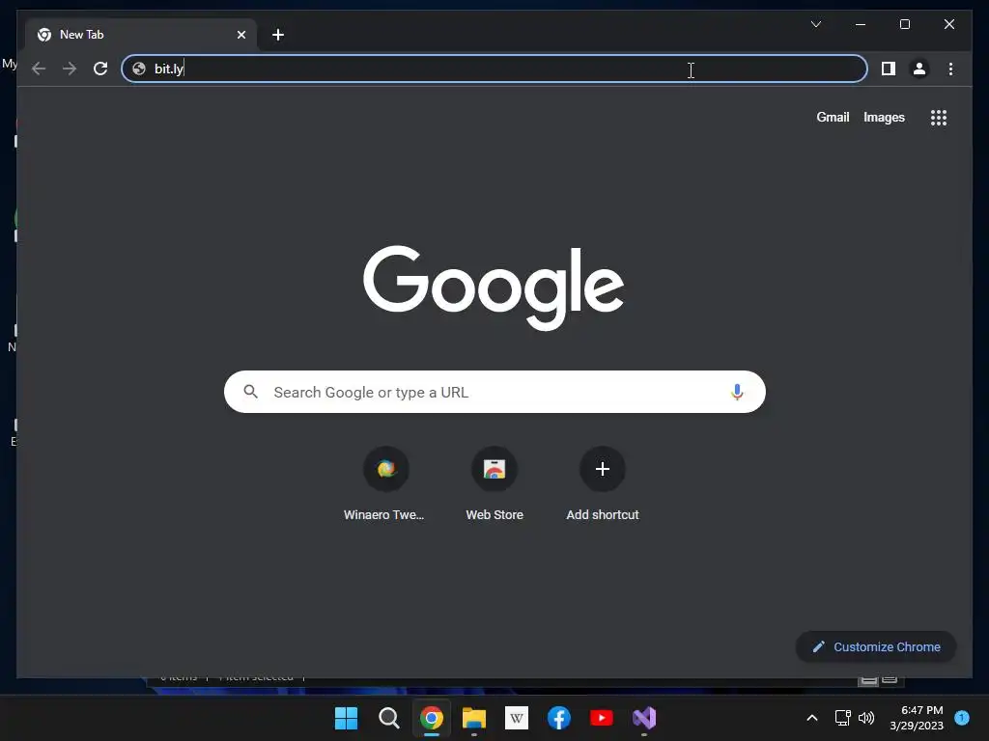Image resolution: width=989 pixels, height=741 pixels.
Task: Reload the current page
Action: click(x=100, y=69)
